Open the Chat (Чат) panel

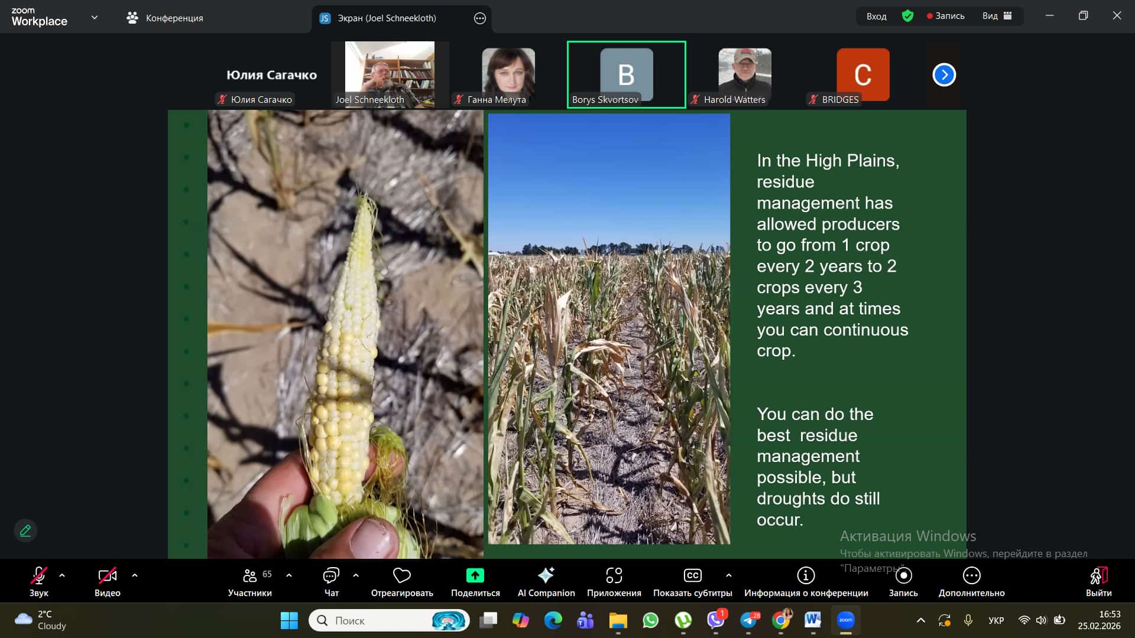[331, 576]
